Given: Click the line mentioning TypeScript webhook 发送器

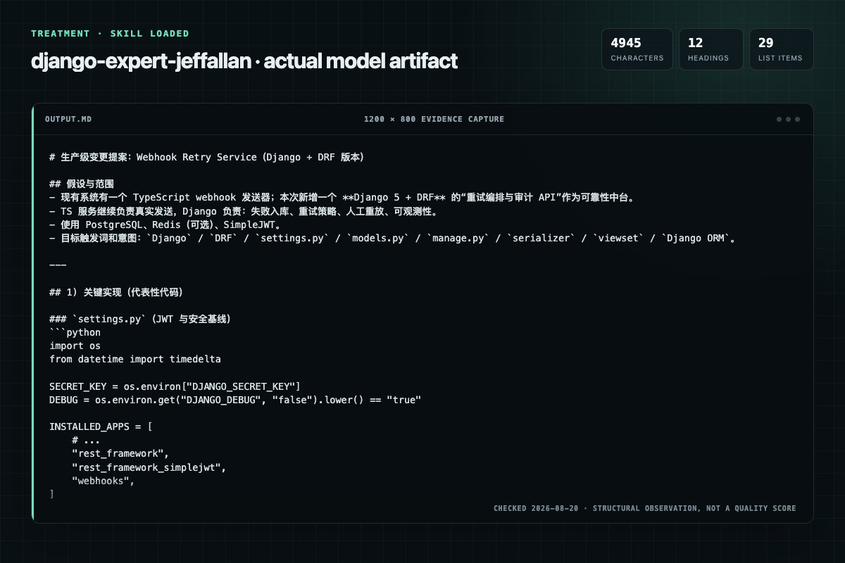Looking at the screenshot, I should coord(343,198).
